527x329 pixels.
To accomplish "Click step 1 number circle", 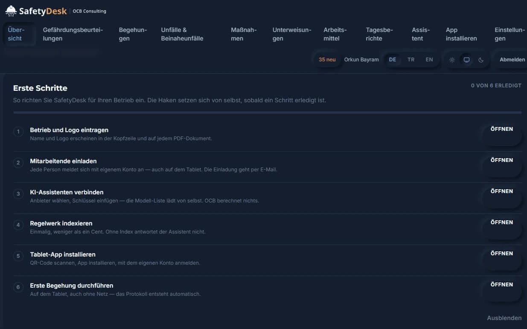I will pyautogui.click(x=18, y=132).
